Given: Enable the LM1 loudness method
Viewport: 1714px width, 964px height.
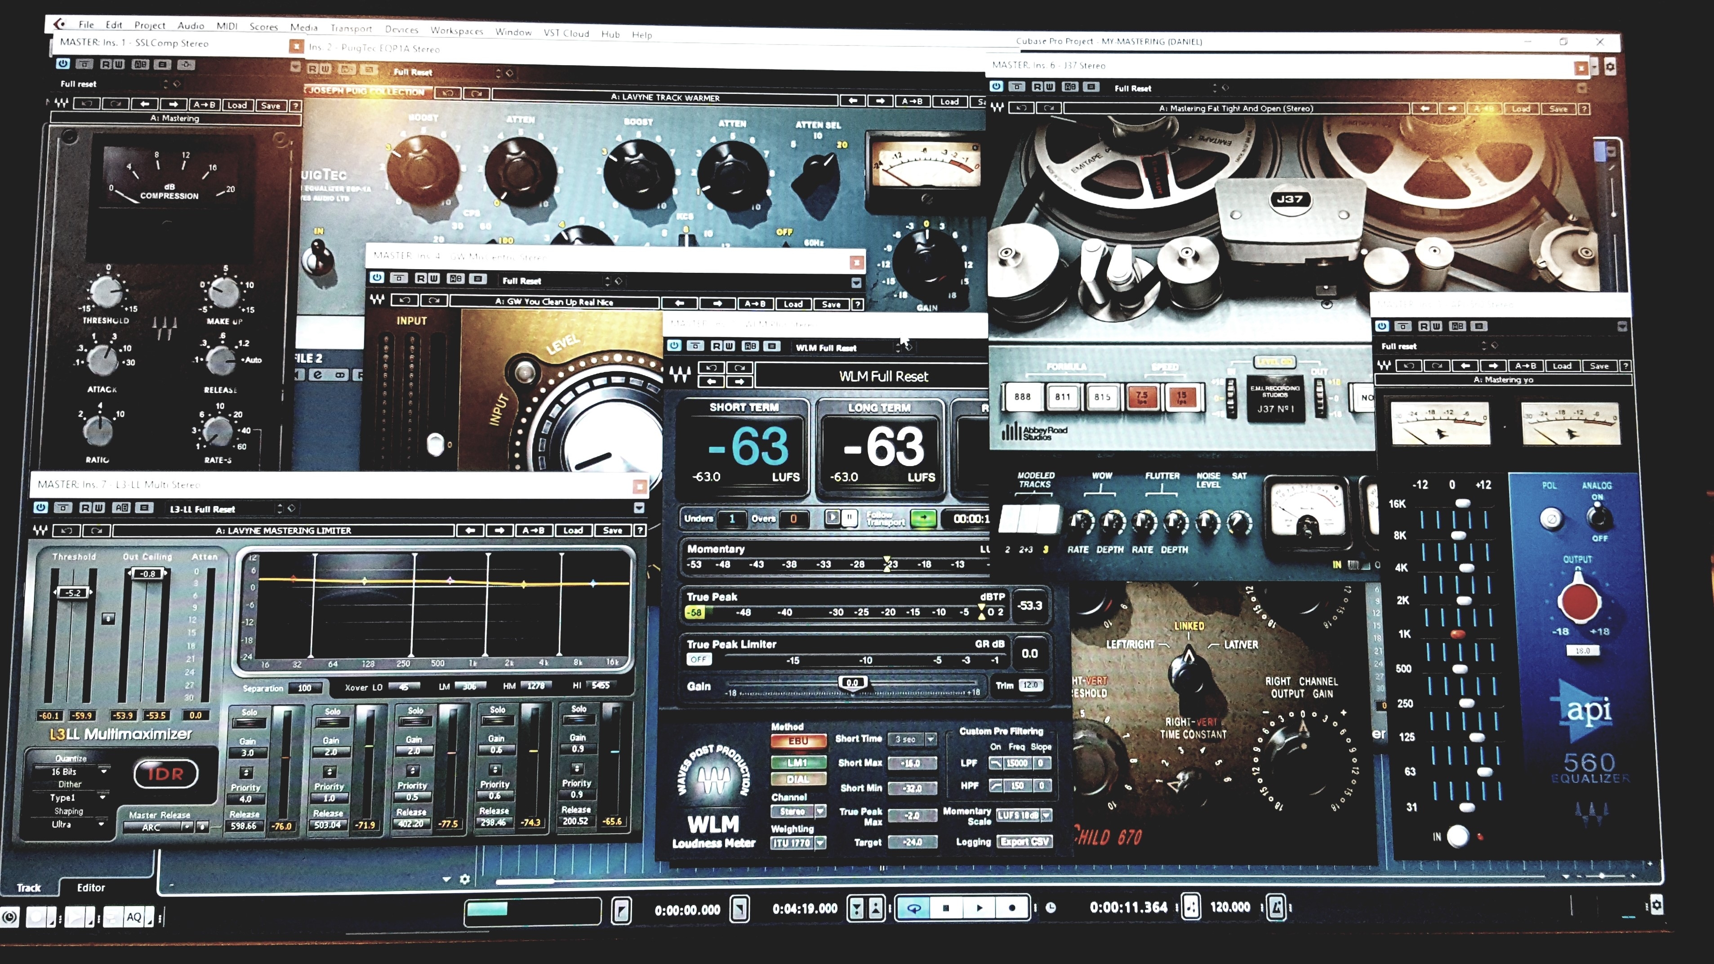Looking at the screenshot, I should [x=798, y=762].
